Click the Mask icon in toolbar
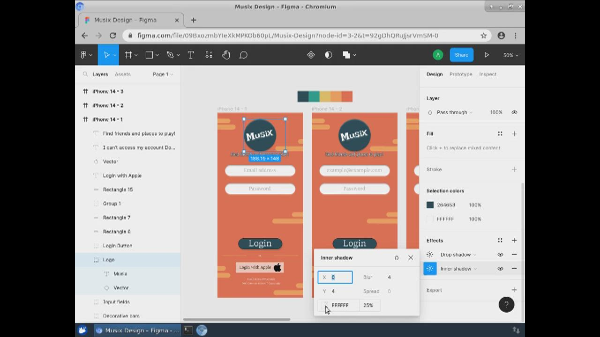This screenshot has width=600, height=337. (x=328, y=55)
